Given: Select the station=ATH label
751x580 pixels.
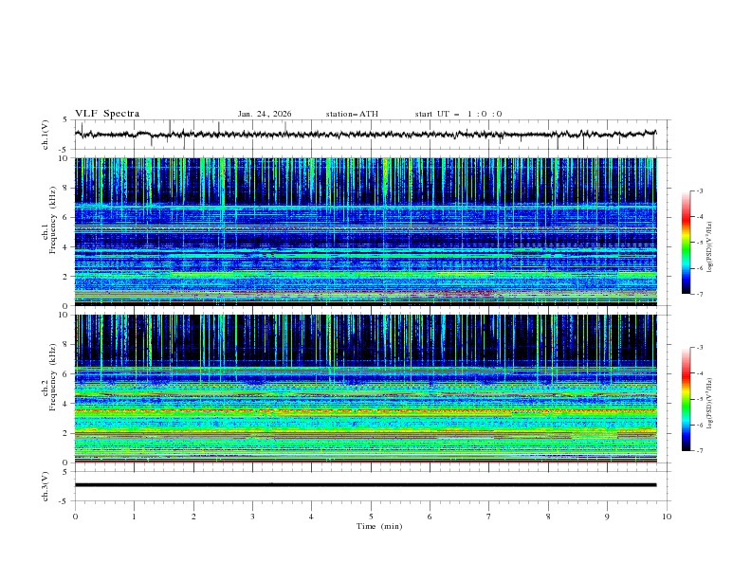Looking at the screenshot, I should coord(352,114).
